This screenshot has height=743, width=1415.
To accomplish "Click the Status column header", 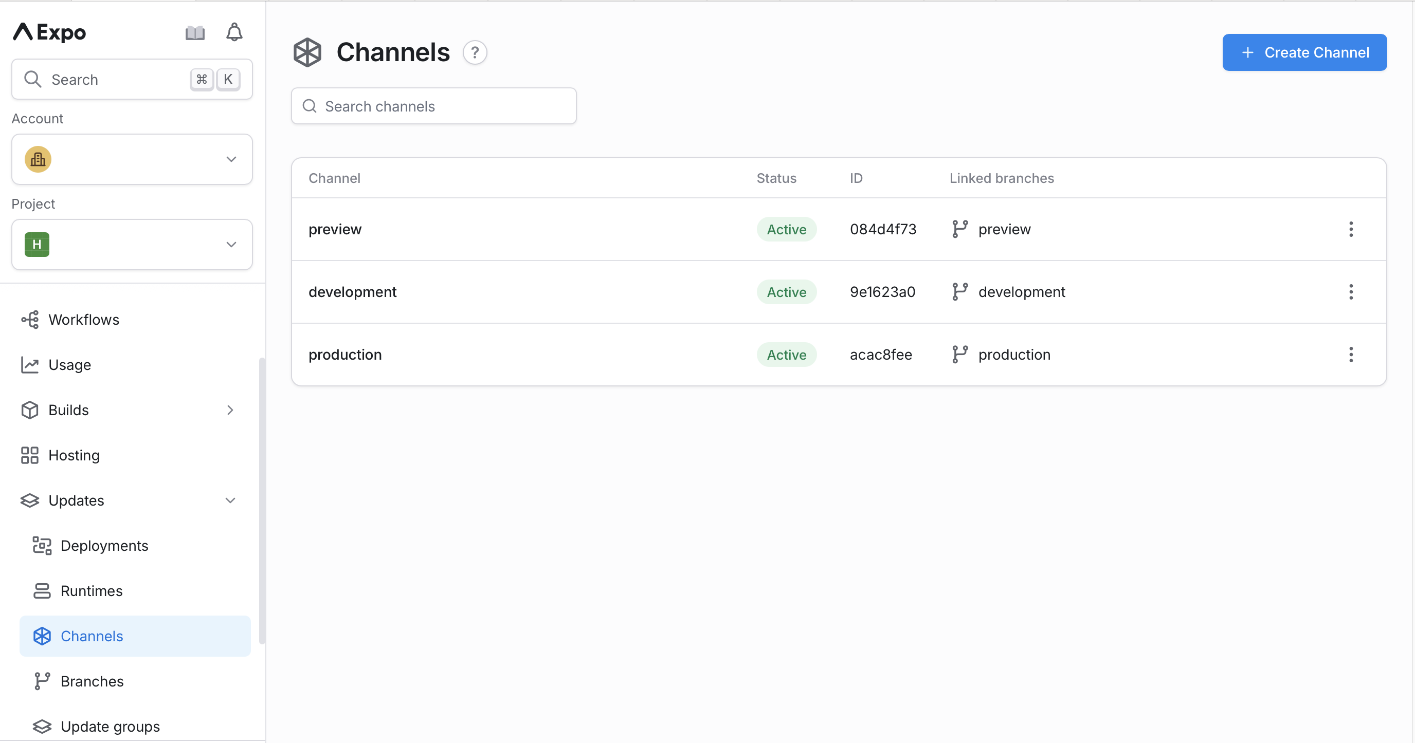I will point(776,178).
